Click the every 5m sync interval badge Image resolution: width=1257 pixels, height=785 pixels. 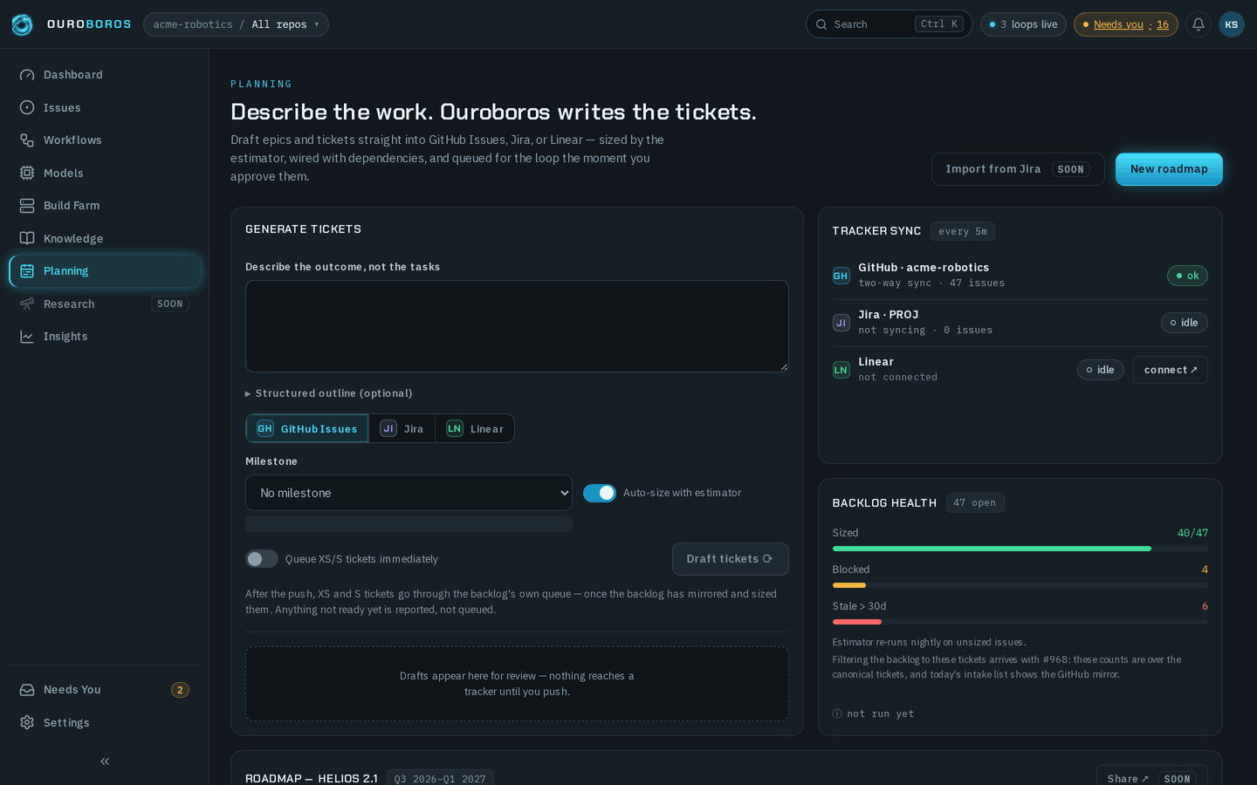click(x=963, y=231)
